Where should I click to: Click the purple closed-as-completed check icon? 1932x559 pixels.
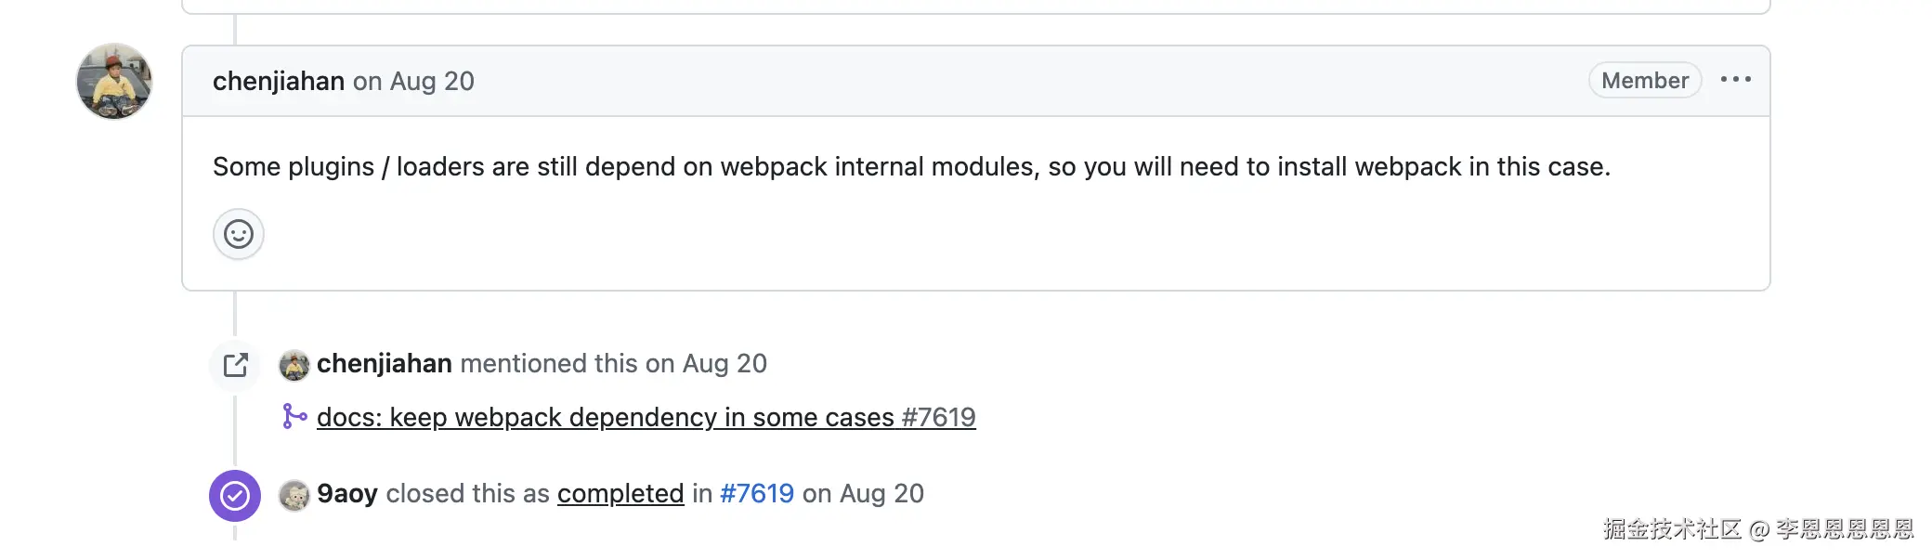click(x=235, y=496)
